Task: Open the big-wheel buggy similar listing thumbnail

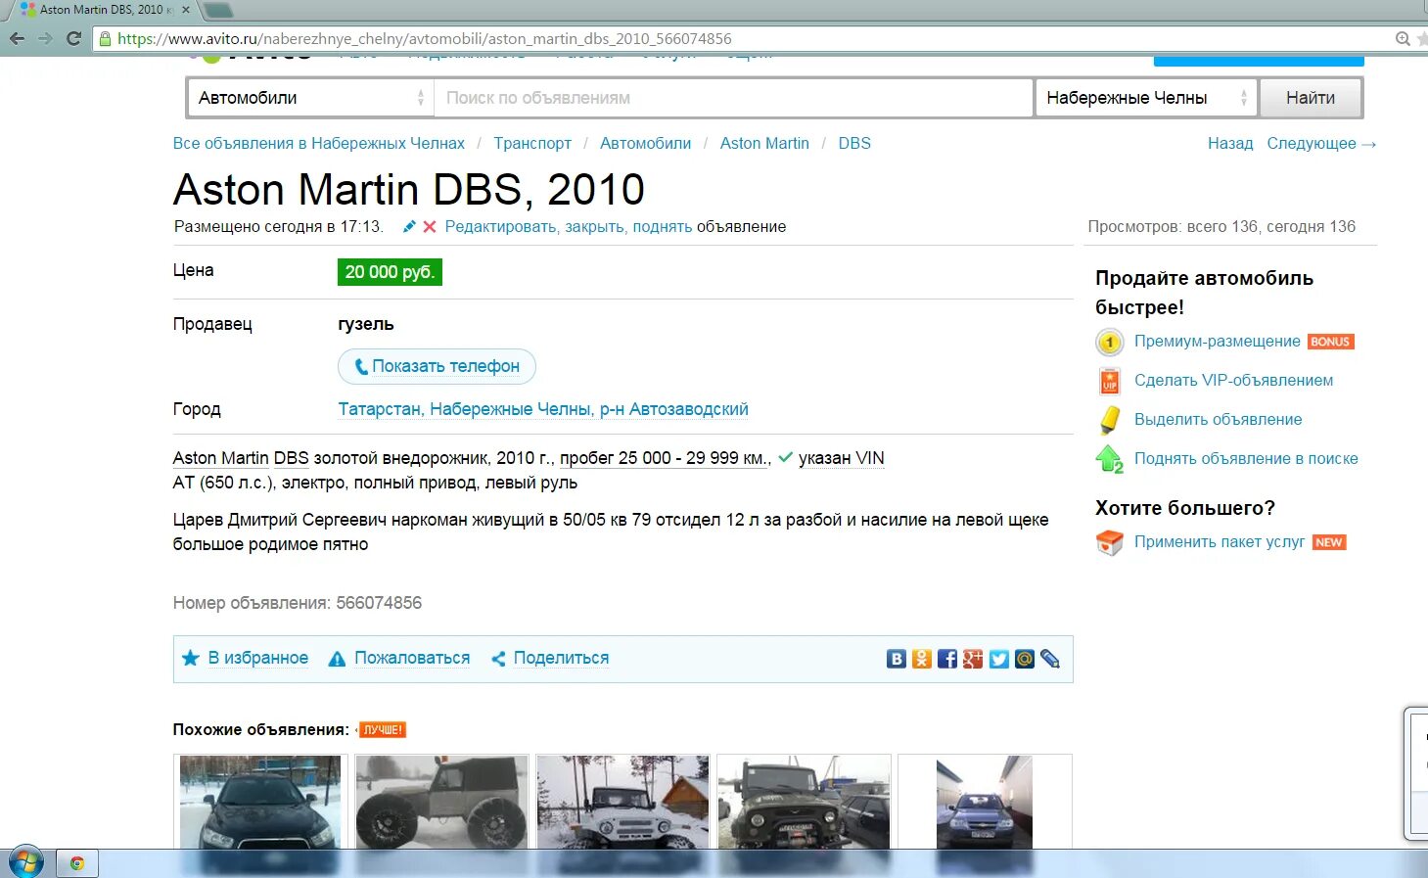Action: (441, 803)
